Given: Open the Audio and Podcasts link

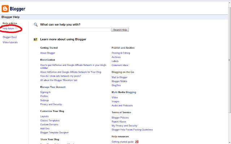Looking at the screenshot, I should 122,105.
